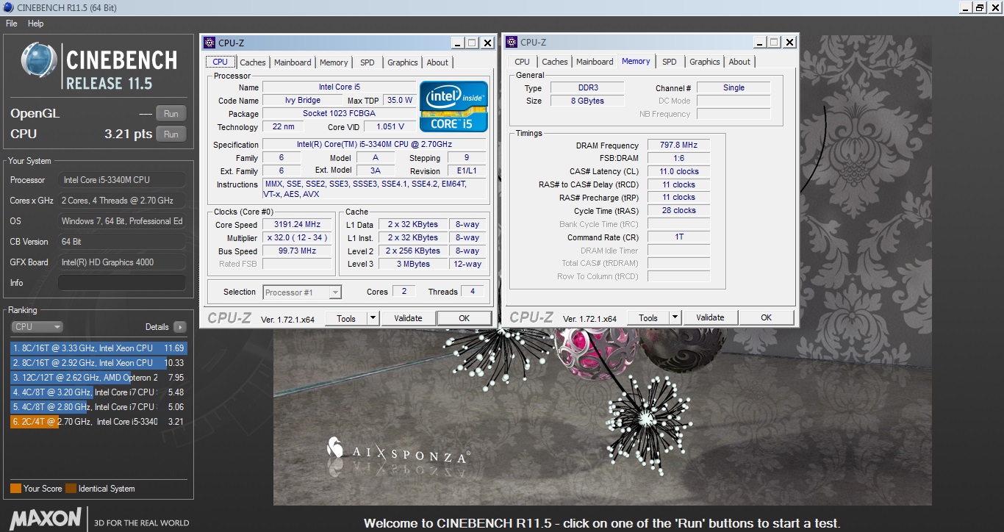Restore the Cinebench main window
The image size is (1004, 532).
pyautogui.click(x=979, y=7)
